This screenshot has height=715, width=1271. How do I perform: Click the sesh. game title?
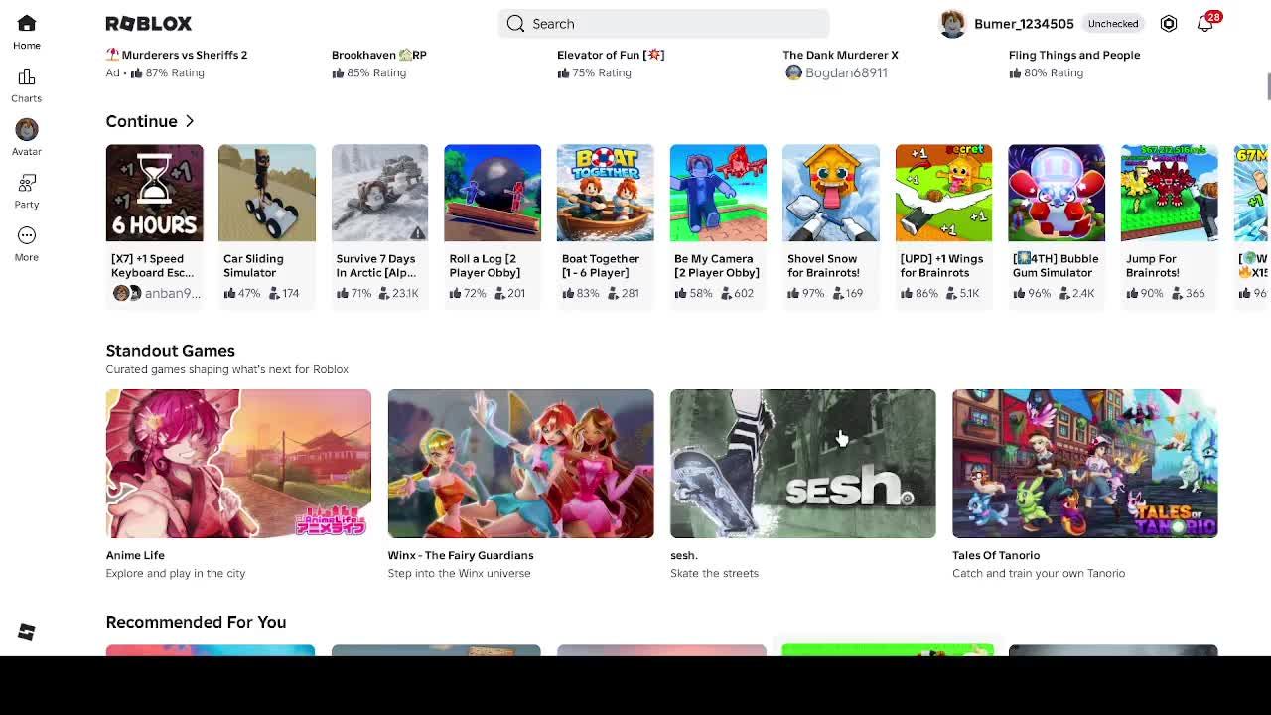pyautogui.click(x=684, y=555)
